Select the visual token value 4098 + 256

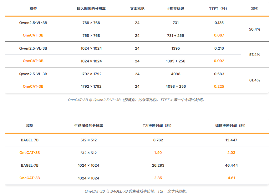175,86
